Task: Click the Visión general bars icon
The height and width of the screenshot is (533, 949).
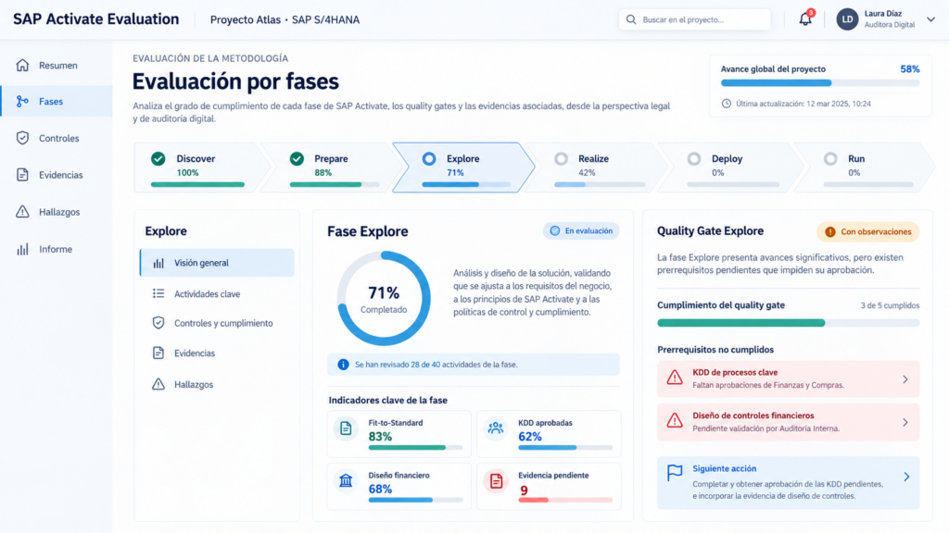Action: pos(158,263)
